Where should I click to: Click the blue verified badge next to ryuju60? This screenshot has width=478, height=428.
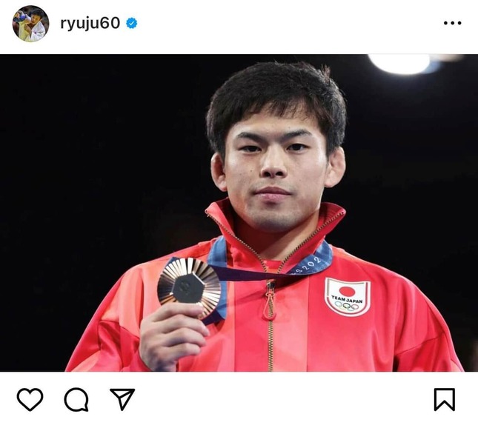(x=132, y=23)
